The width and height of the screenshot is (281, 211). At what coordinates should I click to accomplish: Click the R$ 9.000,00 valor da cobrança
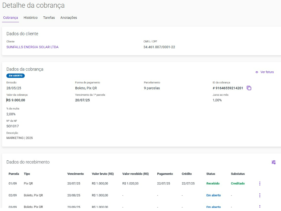(x=16, y=100)
